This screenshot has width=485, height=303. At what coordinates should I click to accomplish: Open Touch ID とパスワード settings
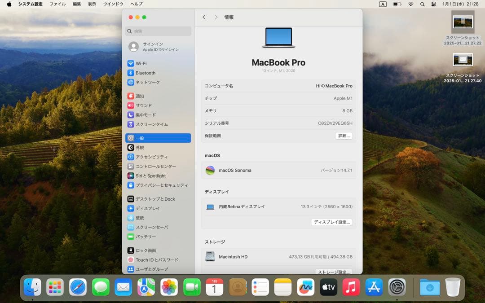[154, 259]
